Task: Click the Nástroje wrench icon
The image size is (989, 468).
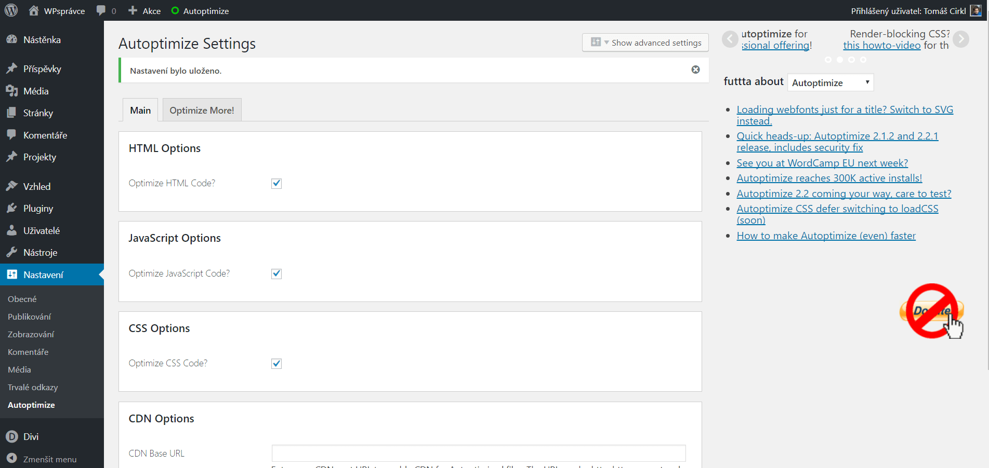Action: [x=11, y=252]
